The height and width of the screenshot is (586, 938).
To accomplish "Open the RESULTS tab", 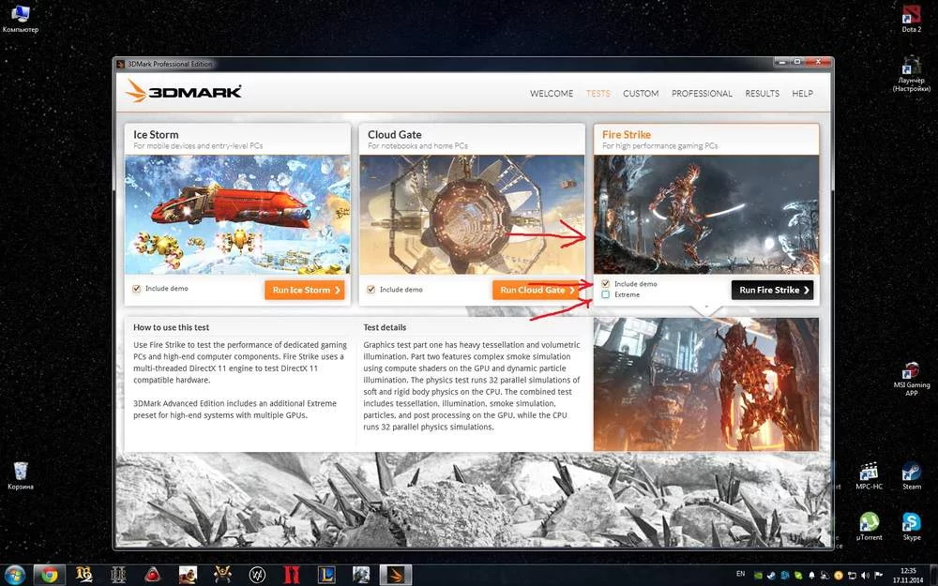I will (x=762, y=93).
